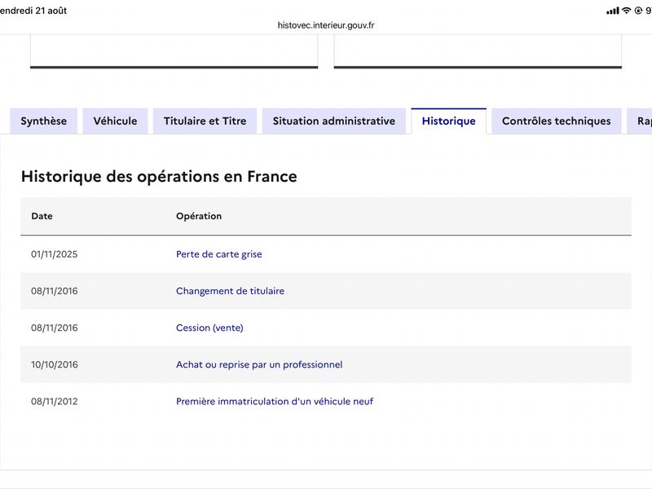Tap the cellular signal strength icon
Viewport: 652px width, 489px height.
coord(613,11)
